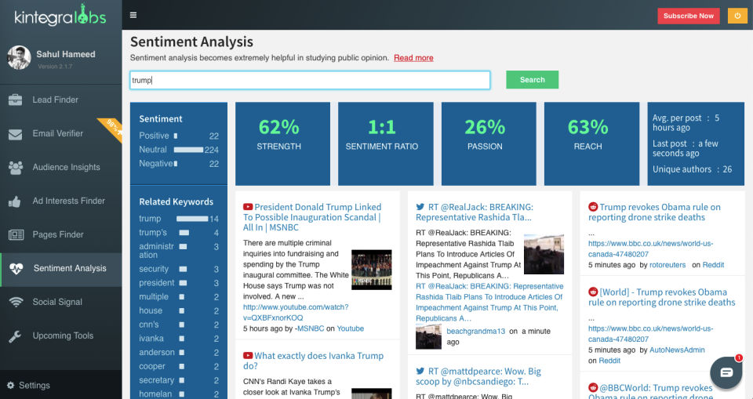
Task: Click the Pages Finder newspaper icon
Action: tap(16, 235)
